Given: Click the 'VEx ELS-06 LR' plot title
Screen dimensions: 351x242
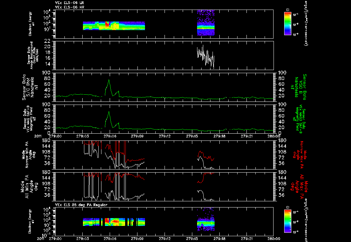Looking at the screenshot, I should click(70, 3).
